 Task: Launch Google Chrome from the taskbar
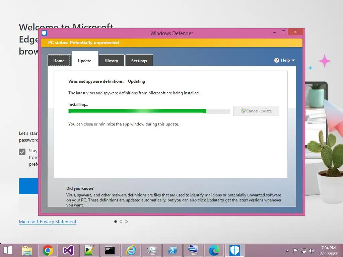[48, 250]
